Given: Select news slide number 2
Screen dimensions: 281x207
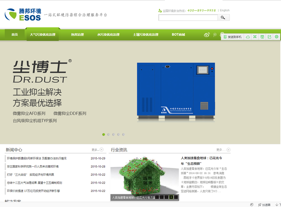Looking at the screenshot, I should tap(162, 197).
